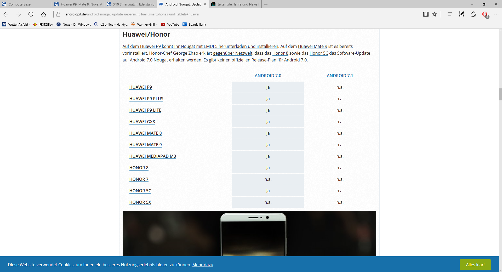Open Wetter Alsfeld bookmark

pos(16,25)
